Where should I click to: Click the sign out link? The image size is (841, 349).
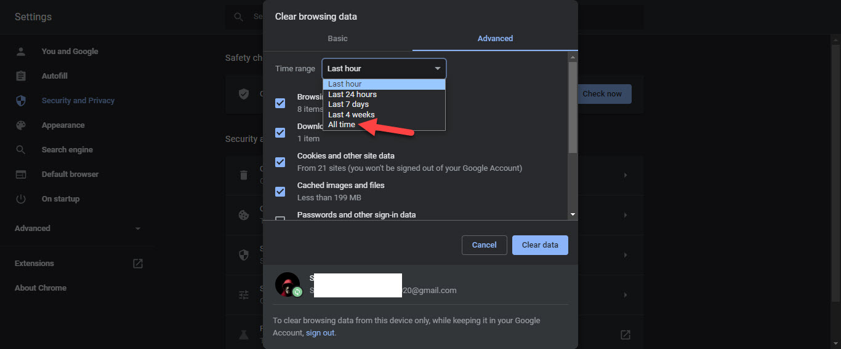[x=320, y=333]
